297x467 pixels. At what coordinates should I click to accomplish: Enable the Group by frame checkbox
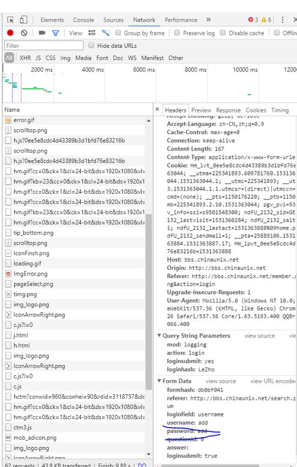point(118,33)
